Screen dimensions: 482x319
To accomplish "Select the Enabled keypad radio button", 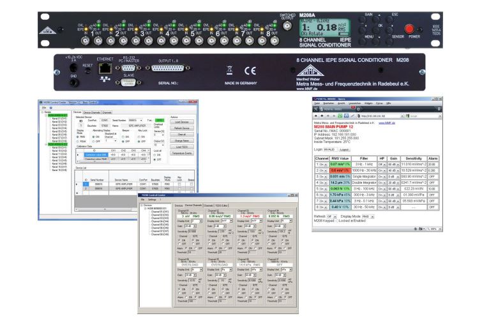I will 352,221.
